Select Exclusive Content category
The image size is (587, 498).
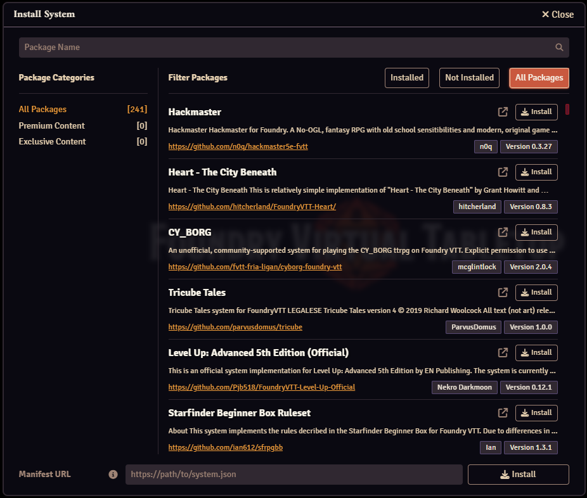[x=83, y=141]
